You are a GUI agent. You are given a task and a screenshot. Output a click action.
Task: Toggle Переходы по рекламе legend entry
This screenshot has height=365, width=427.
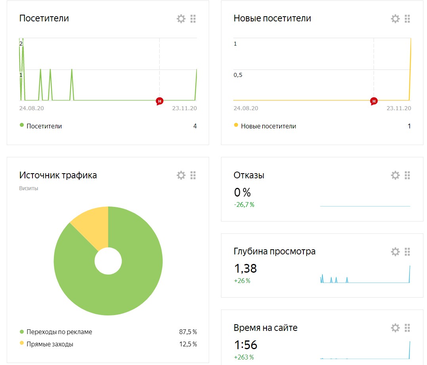(x=56, y=332)
